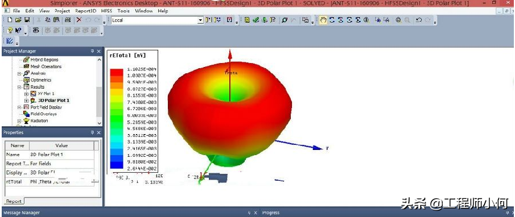
Task: Click the fit selection zoom icon
Action: click(x=386, y=20)
